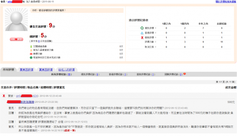Click the 1週之內 column header
Screen dimensions: 237x136
click(166, 24)
